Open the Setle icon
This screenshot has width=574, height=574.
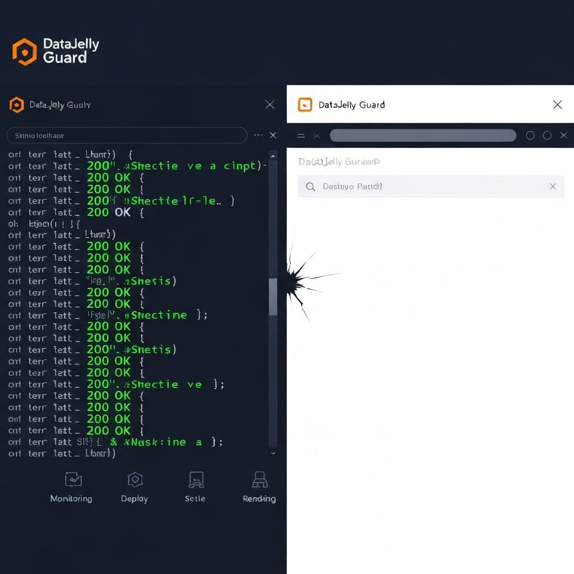click(196, 480)
